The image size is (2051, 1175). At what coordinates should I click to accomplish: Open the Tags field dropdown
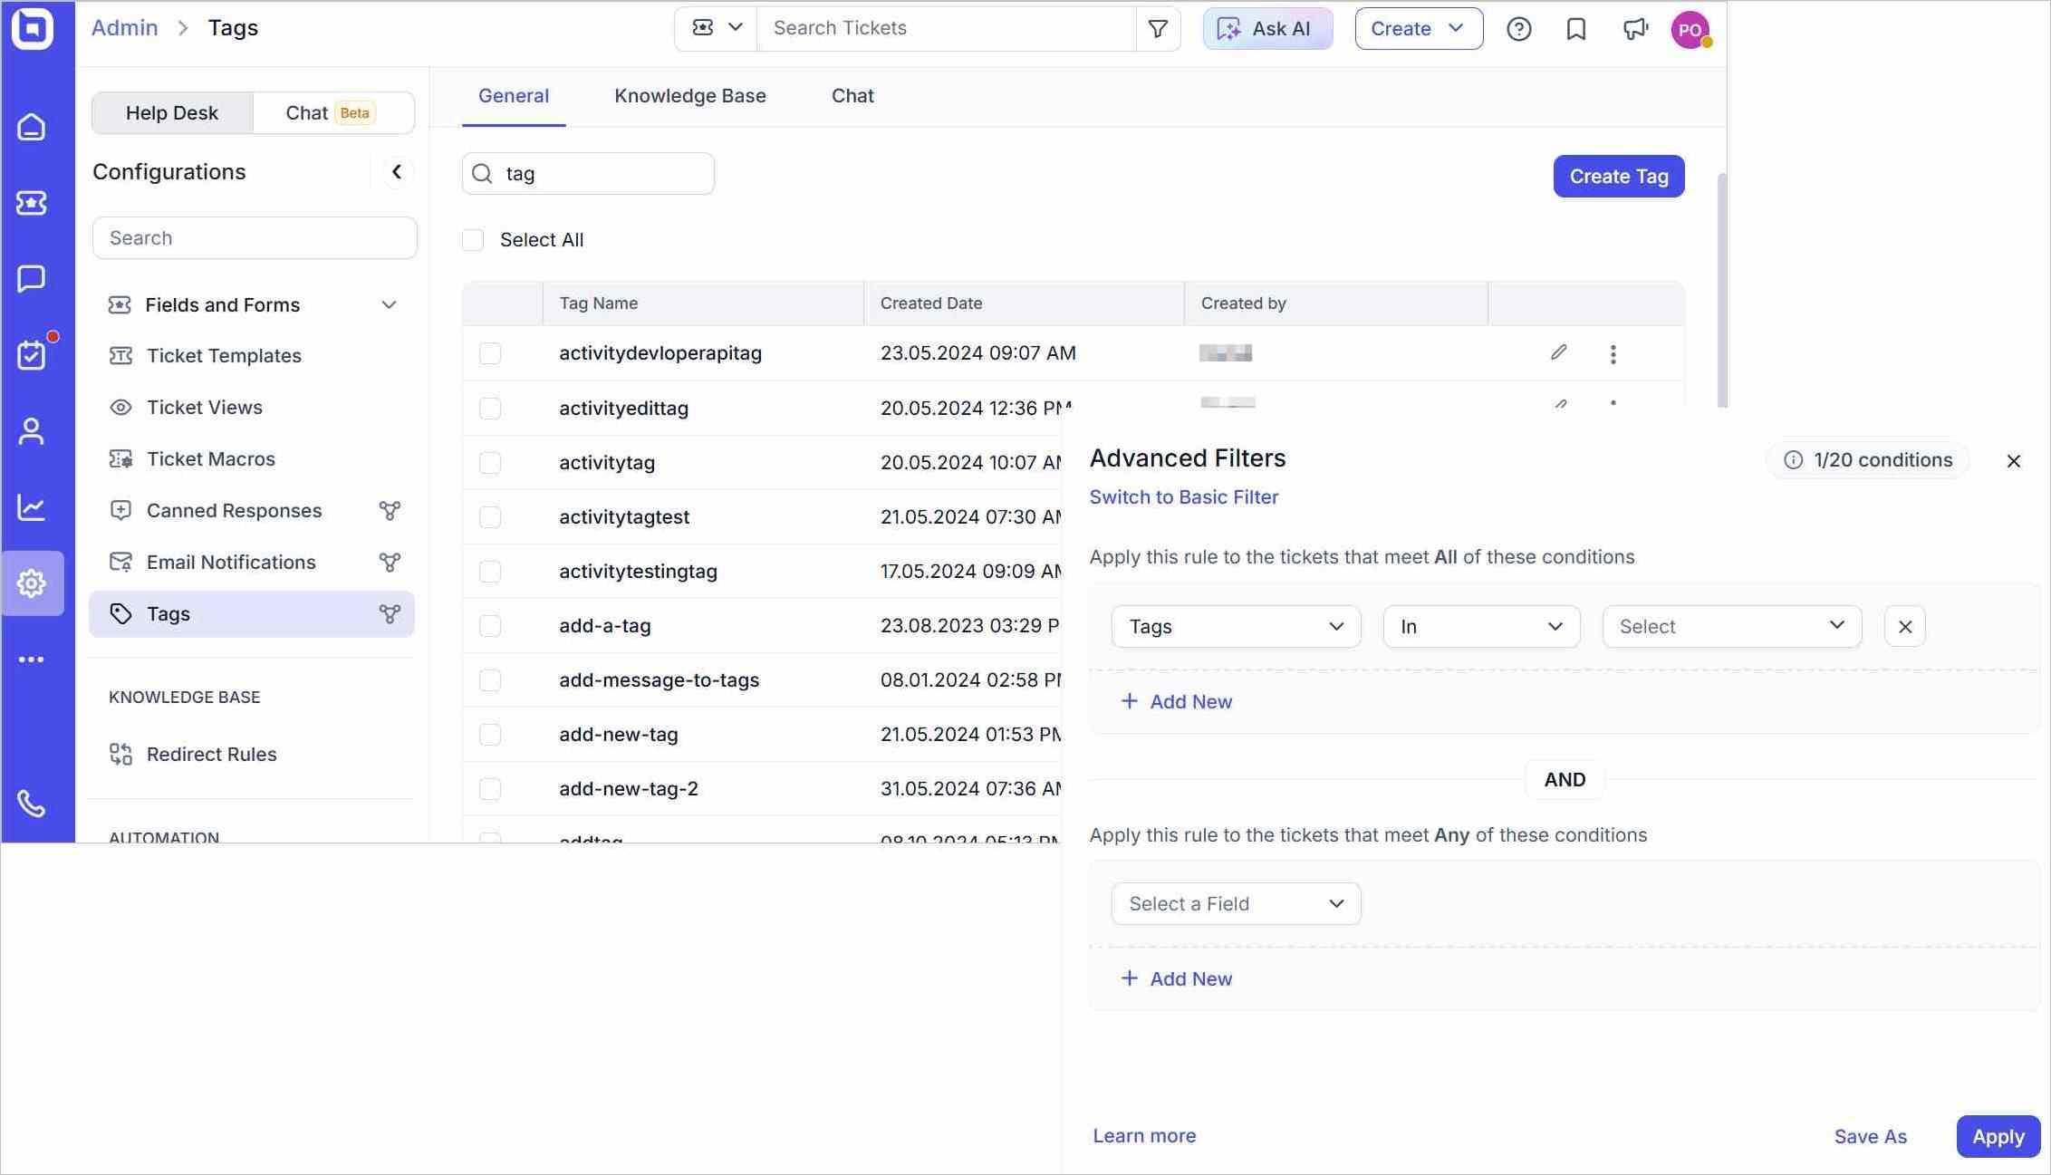coord(1236,626)
